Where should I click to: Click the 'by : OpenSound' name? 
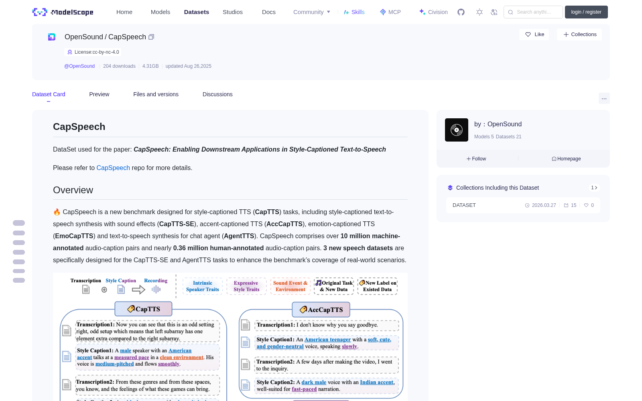(498, 124)
